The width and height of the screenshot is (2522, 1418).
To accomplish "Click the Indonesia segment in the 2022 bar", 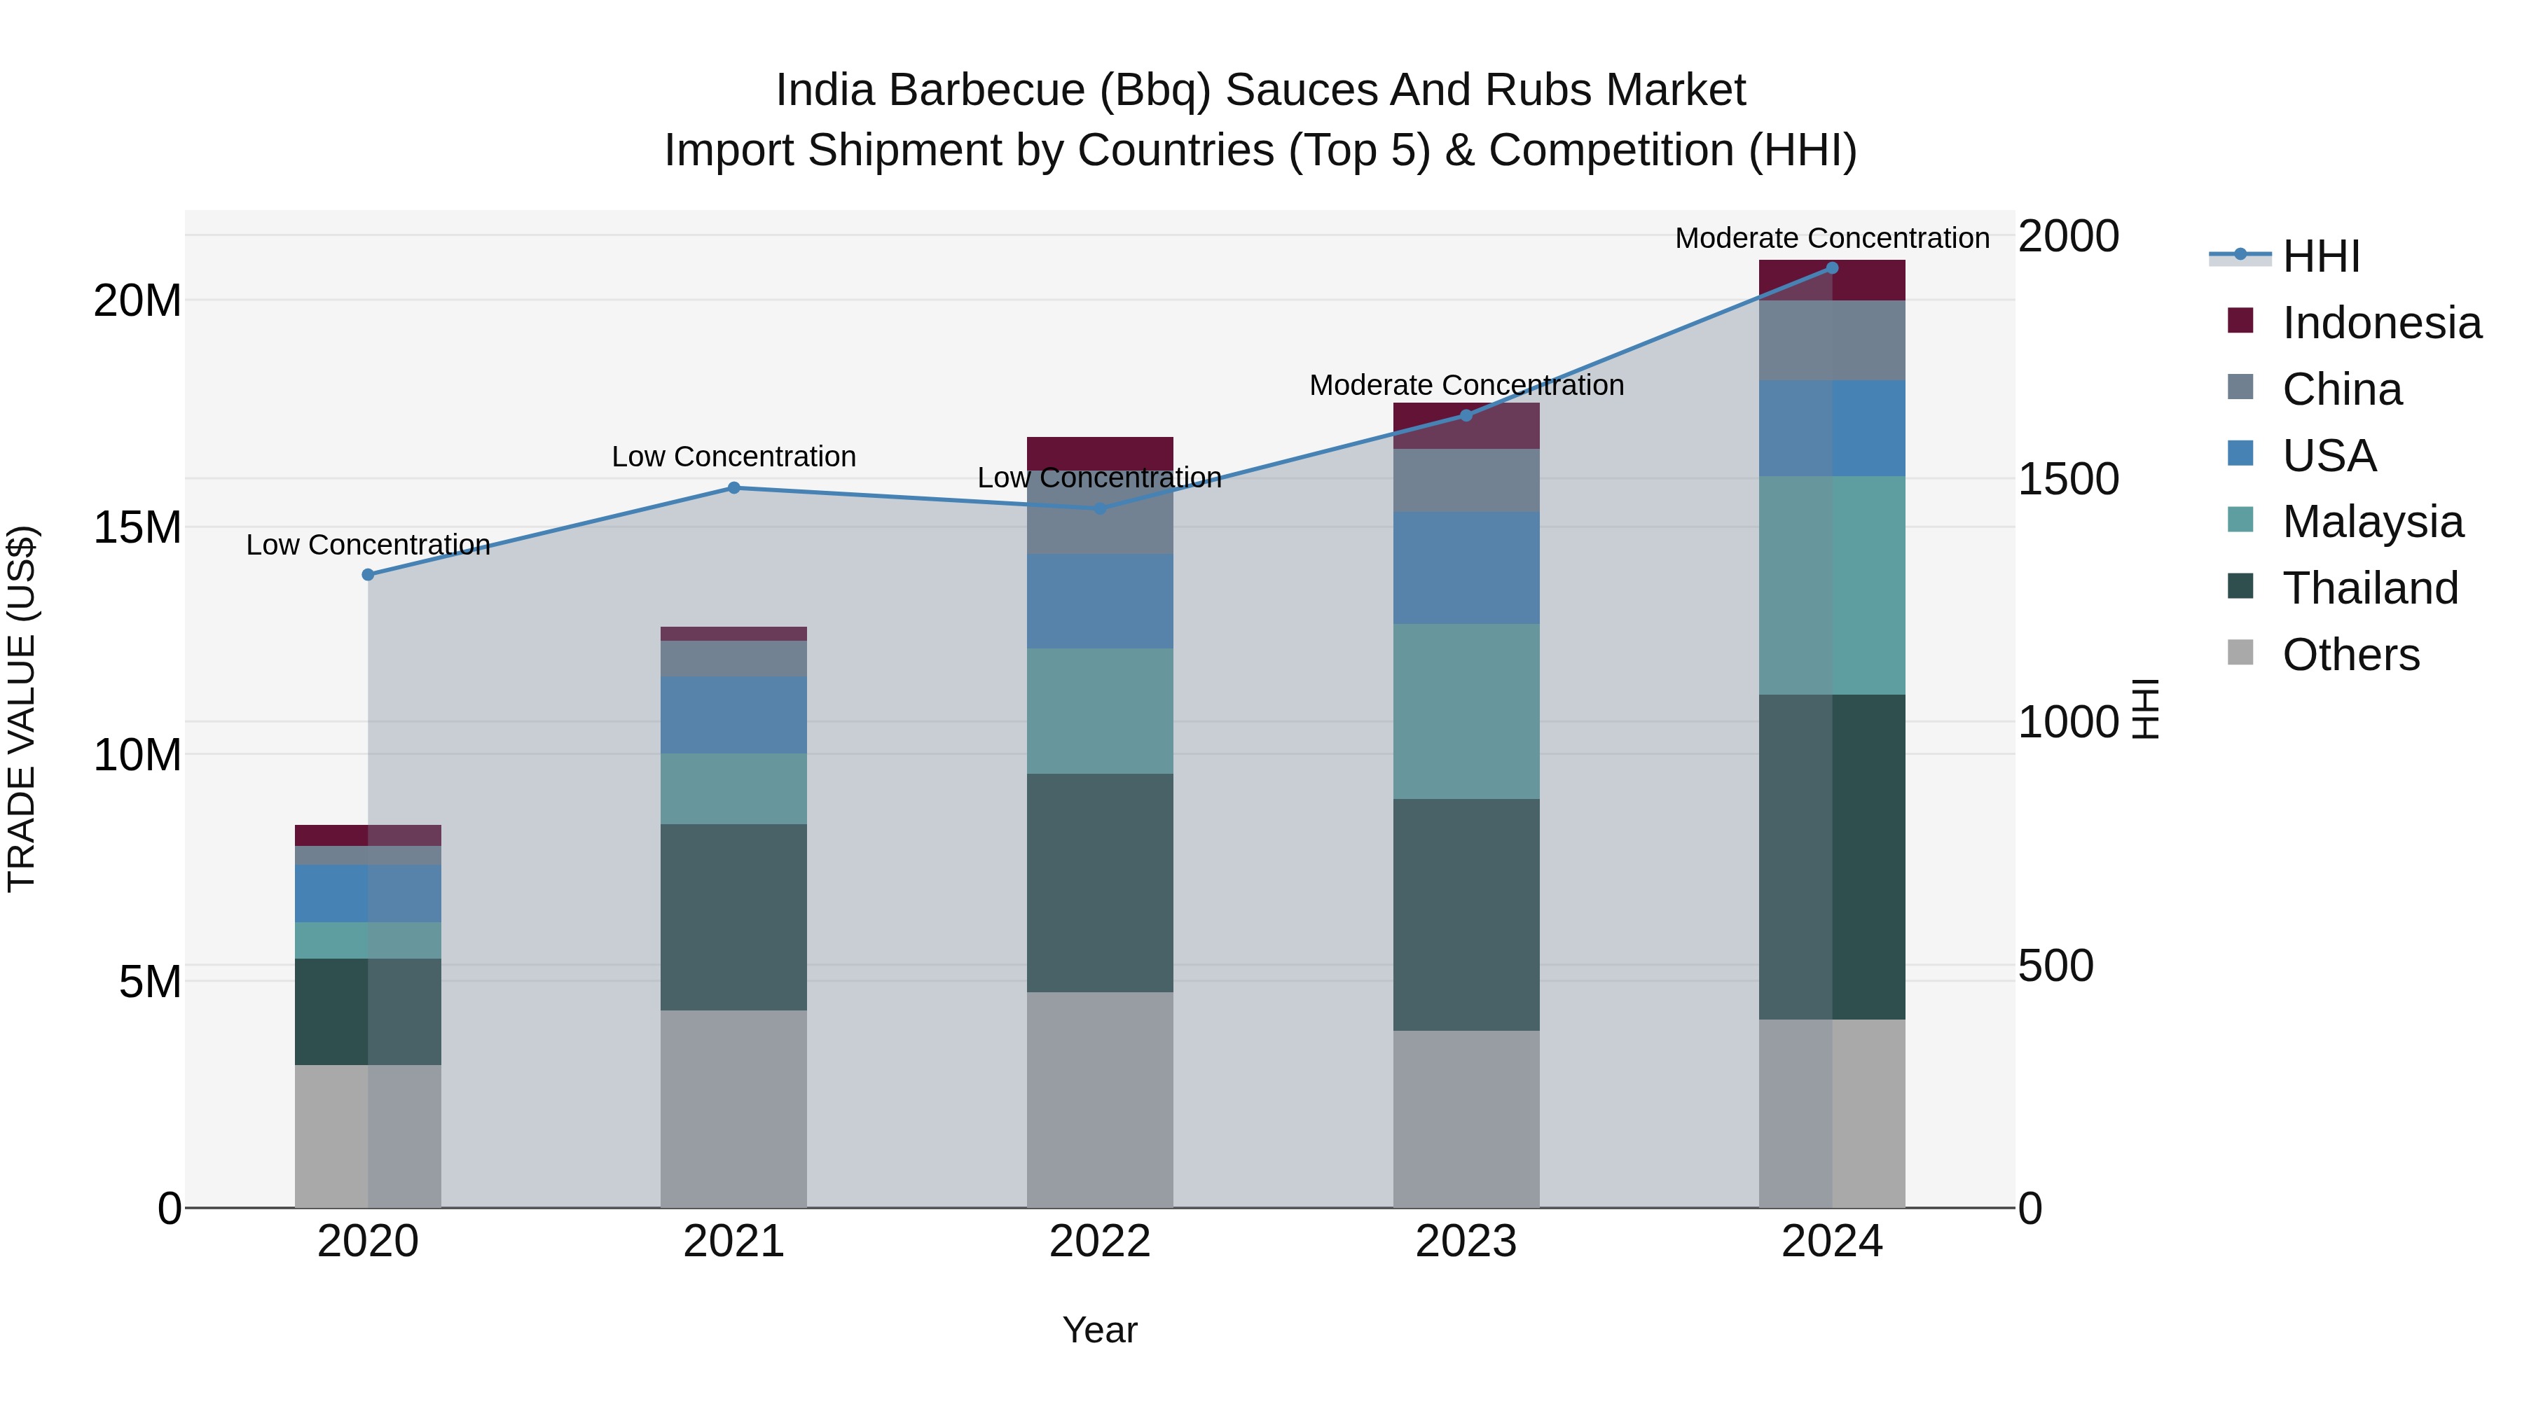I will [x=1099, y=453].
